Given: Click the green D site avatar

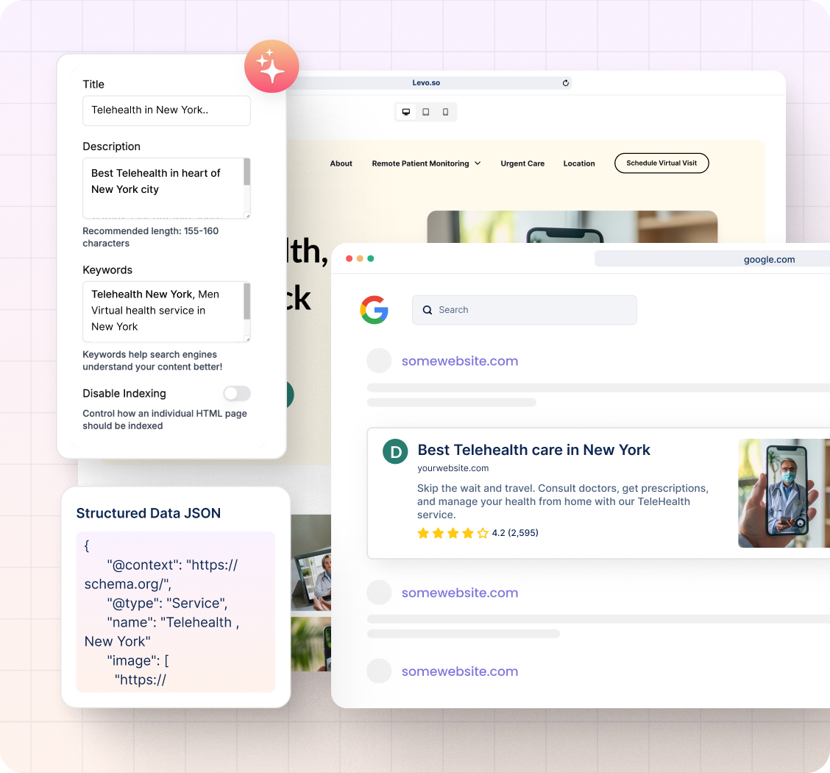Looking at the screenshot, I should [395, 452].
